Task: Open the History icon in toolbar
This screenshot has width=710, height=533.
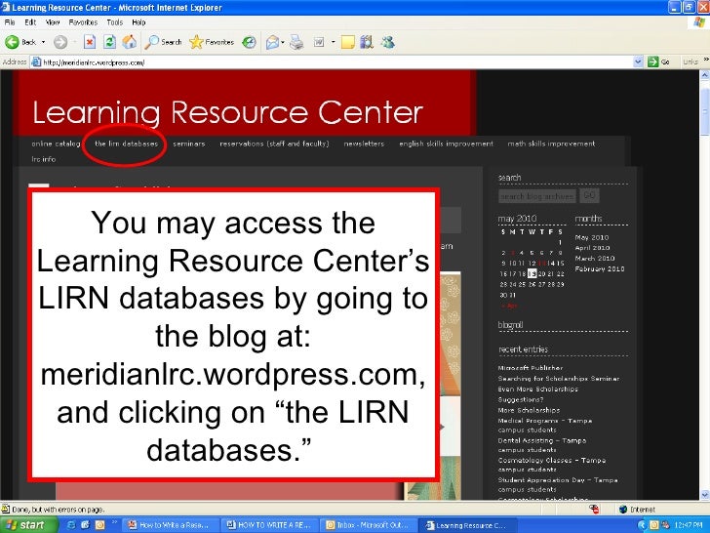Action: tap(249, 42)
